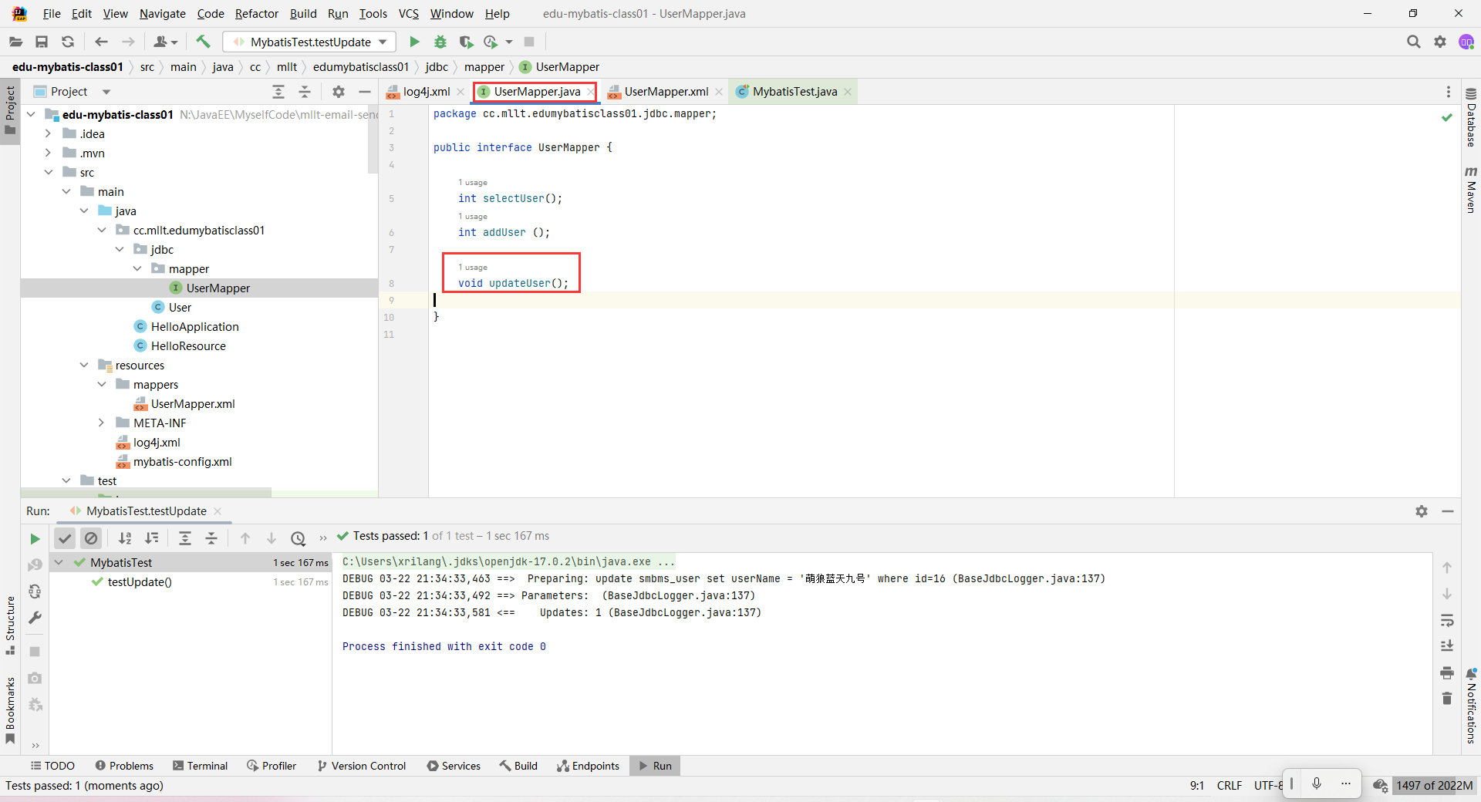
Task: Hide the Project panel with minus icon
Action: (x=365, y=92)
